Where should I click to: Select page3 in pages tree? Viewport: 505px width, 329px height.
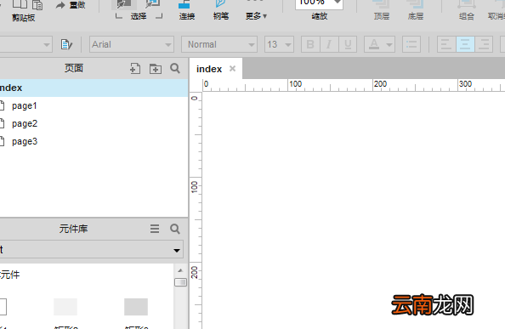coord(25,142)
